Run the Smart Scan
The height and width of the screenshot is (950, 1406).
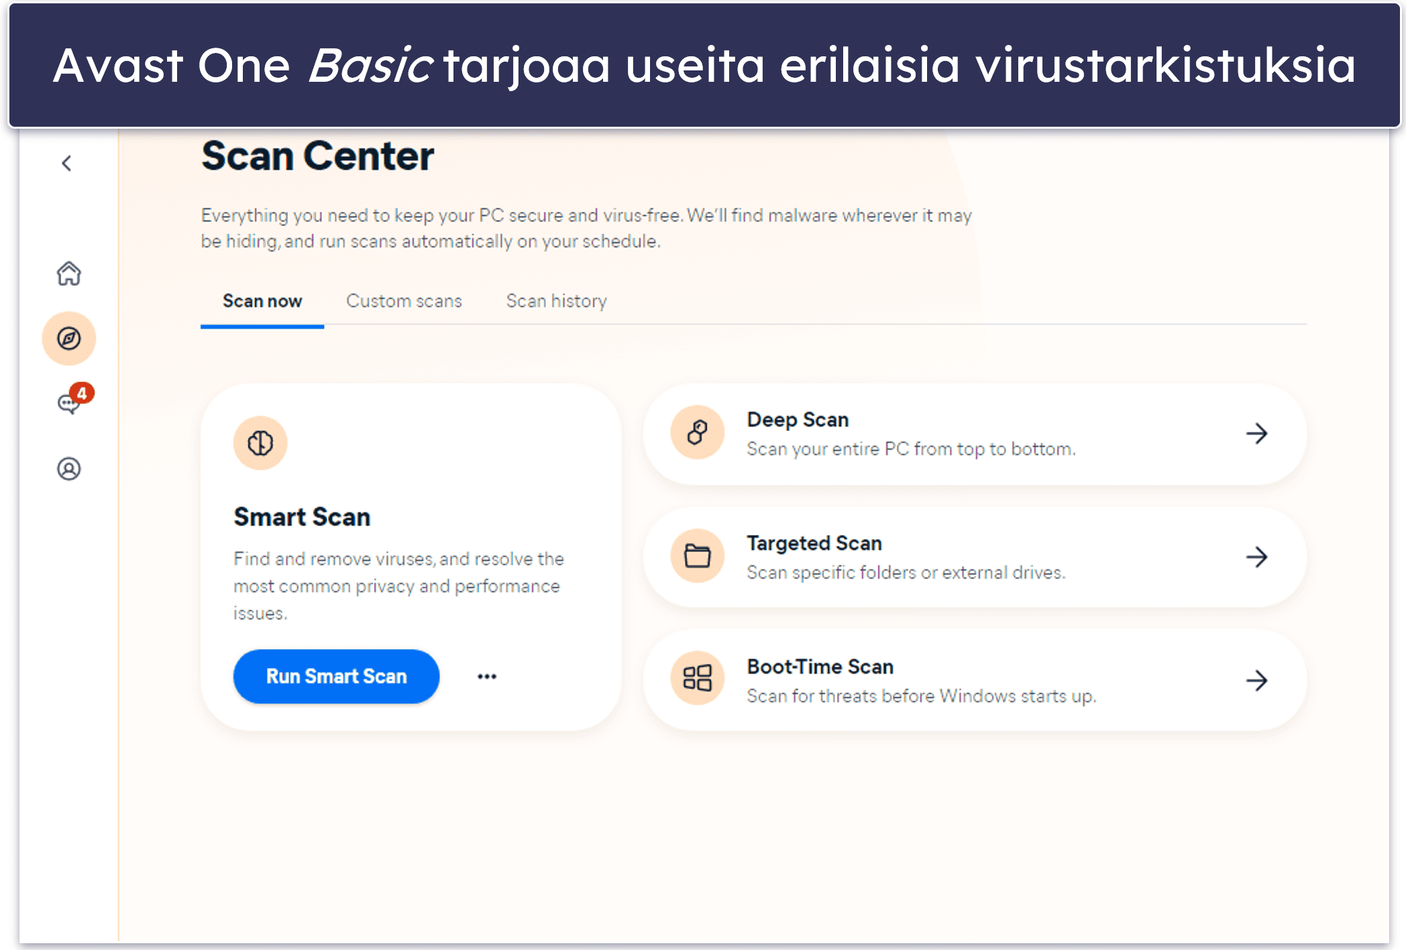point(336,676)
